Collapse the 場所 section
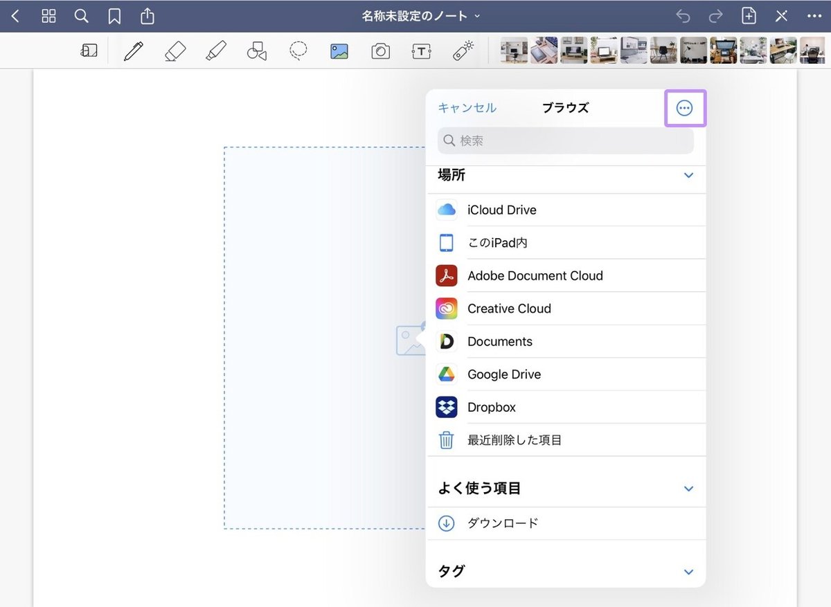 coord(688,175)
